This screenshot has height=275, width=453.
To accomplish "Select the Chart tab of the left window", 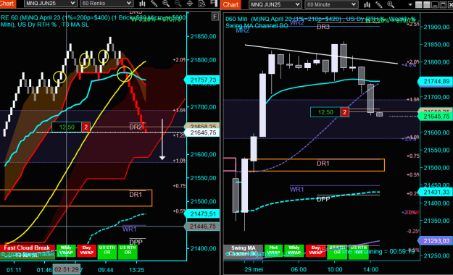I will click(7, 4).
